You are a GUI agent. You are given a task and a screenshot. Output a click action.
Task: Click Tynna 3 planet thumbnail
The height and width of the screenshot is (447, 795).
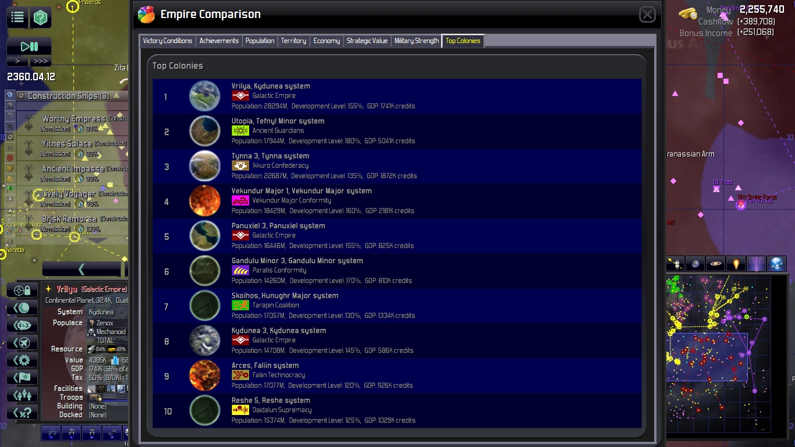(205, 166)
